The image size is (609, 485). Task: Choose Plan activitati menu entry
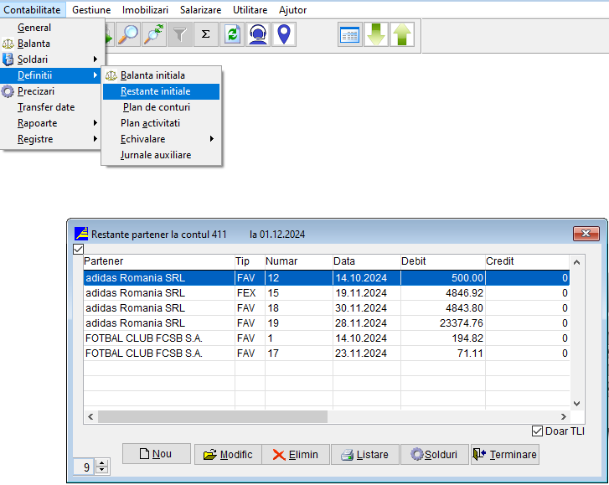(161, 123)
